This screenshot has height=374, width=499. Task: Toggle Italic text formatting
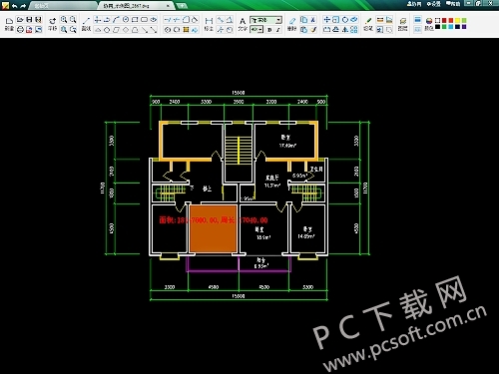(278, 30)
